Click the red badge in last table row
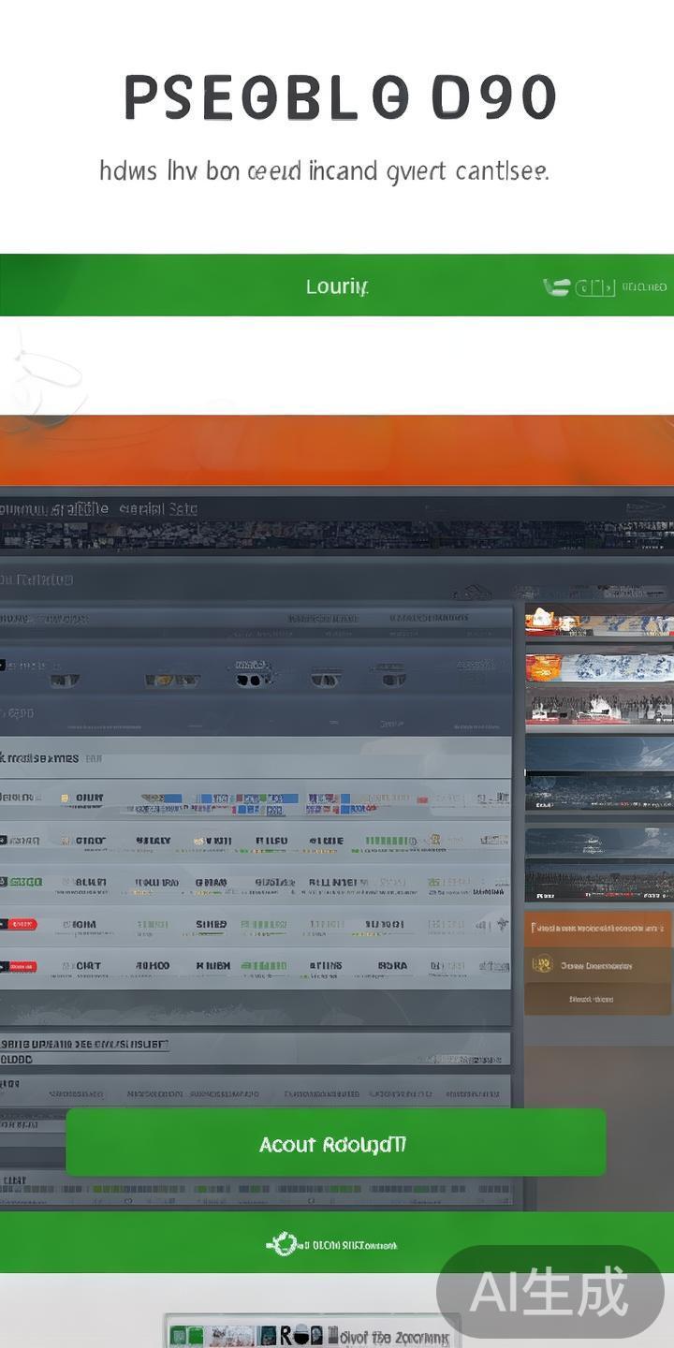Viewport: 674px width, 1348px height. pyautogui.click(x=21, y=966)
